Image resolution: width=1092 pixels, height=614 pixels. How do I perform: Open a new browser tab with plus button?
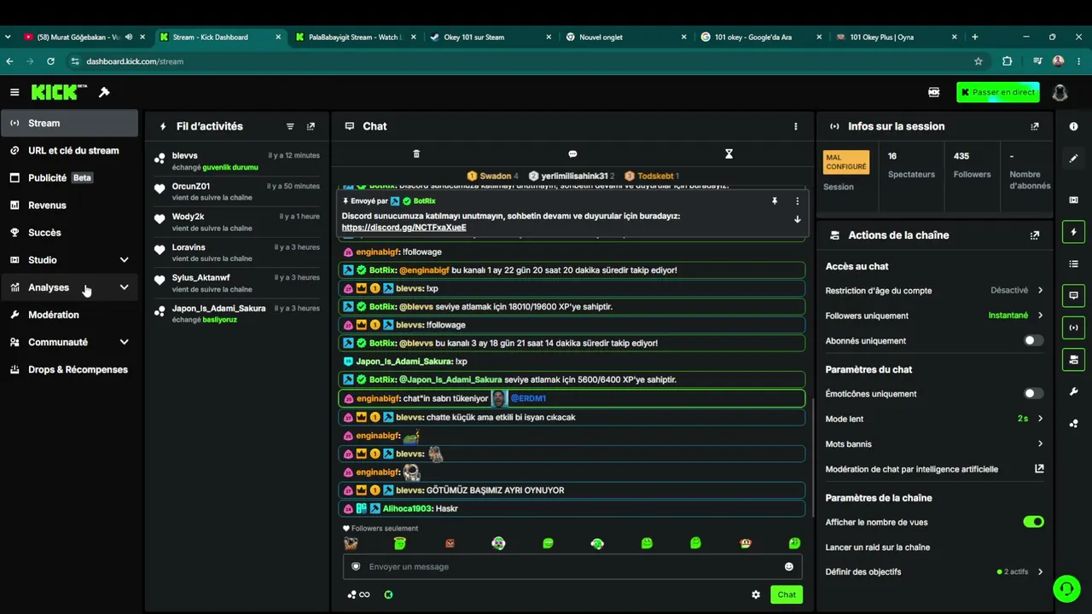point(975,37)
